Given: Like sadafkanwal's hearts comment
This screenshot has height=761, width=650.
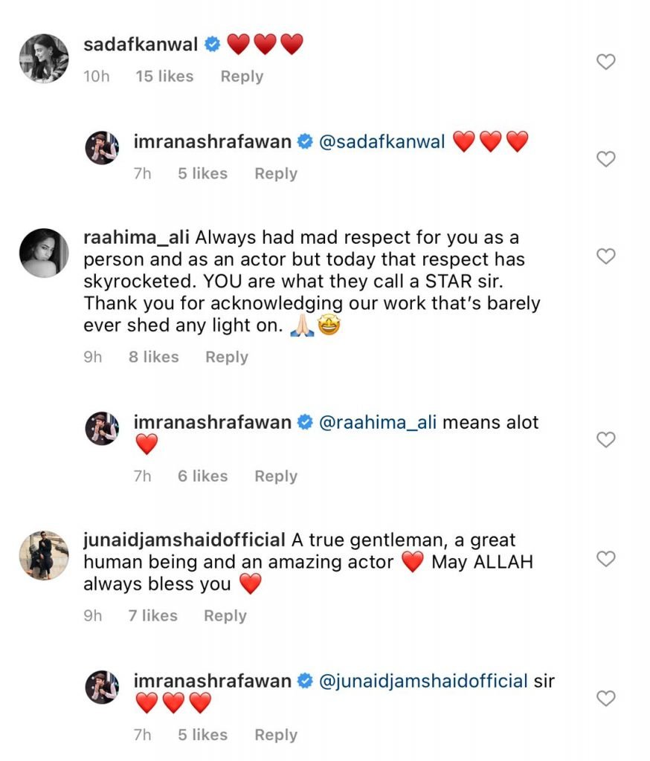Looking at the screenshot, I should 606,62.
